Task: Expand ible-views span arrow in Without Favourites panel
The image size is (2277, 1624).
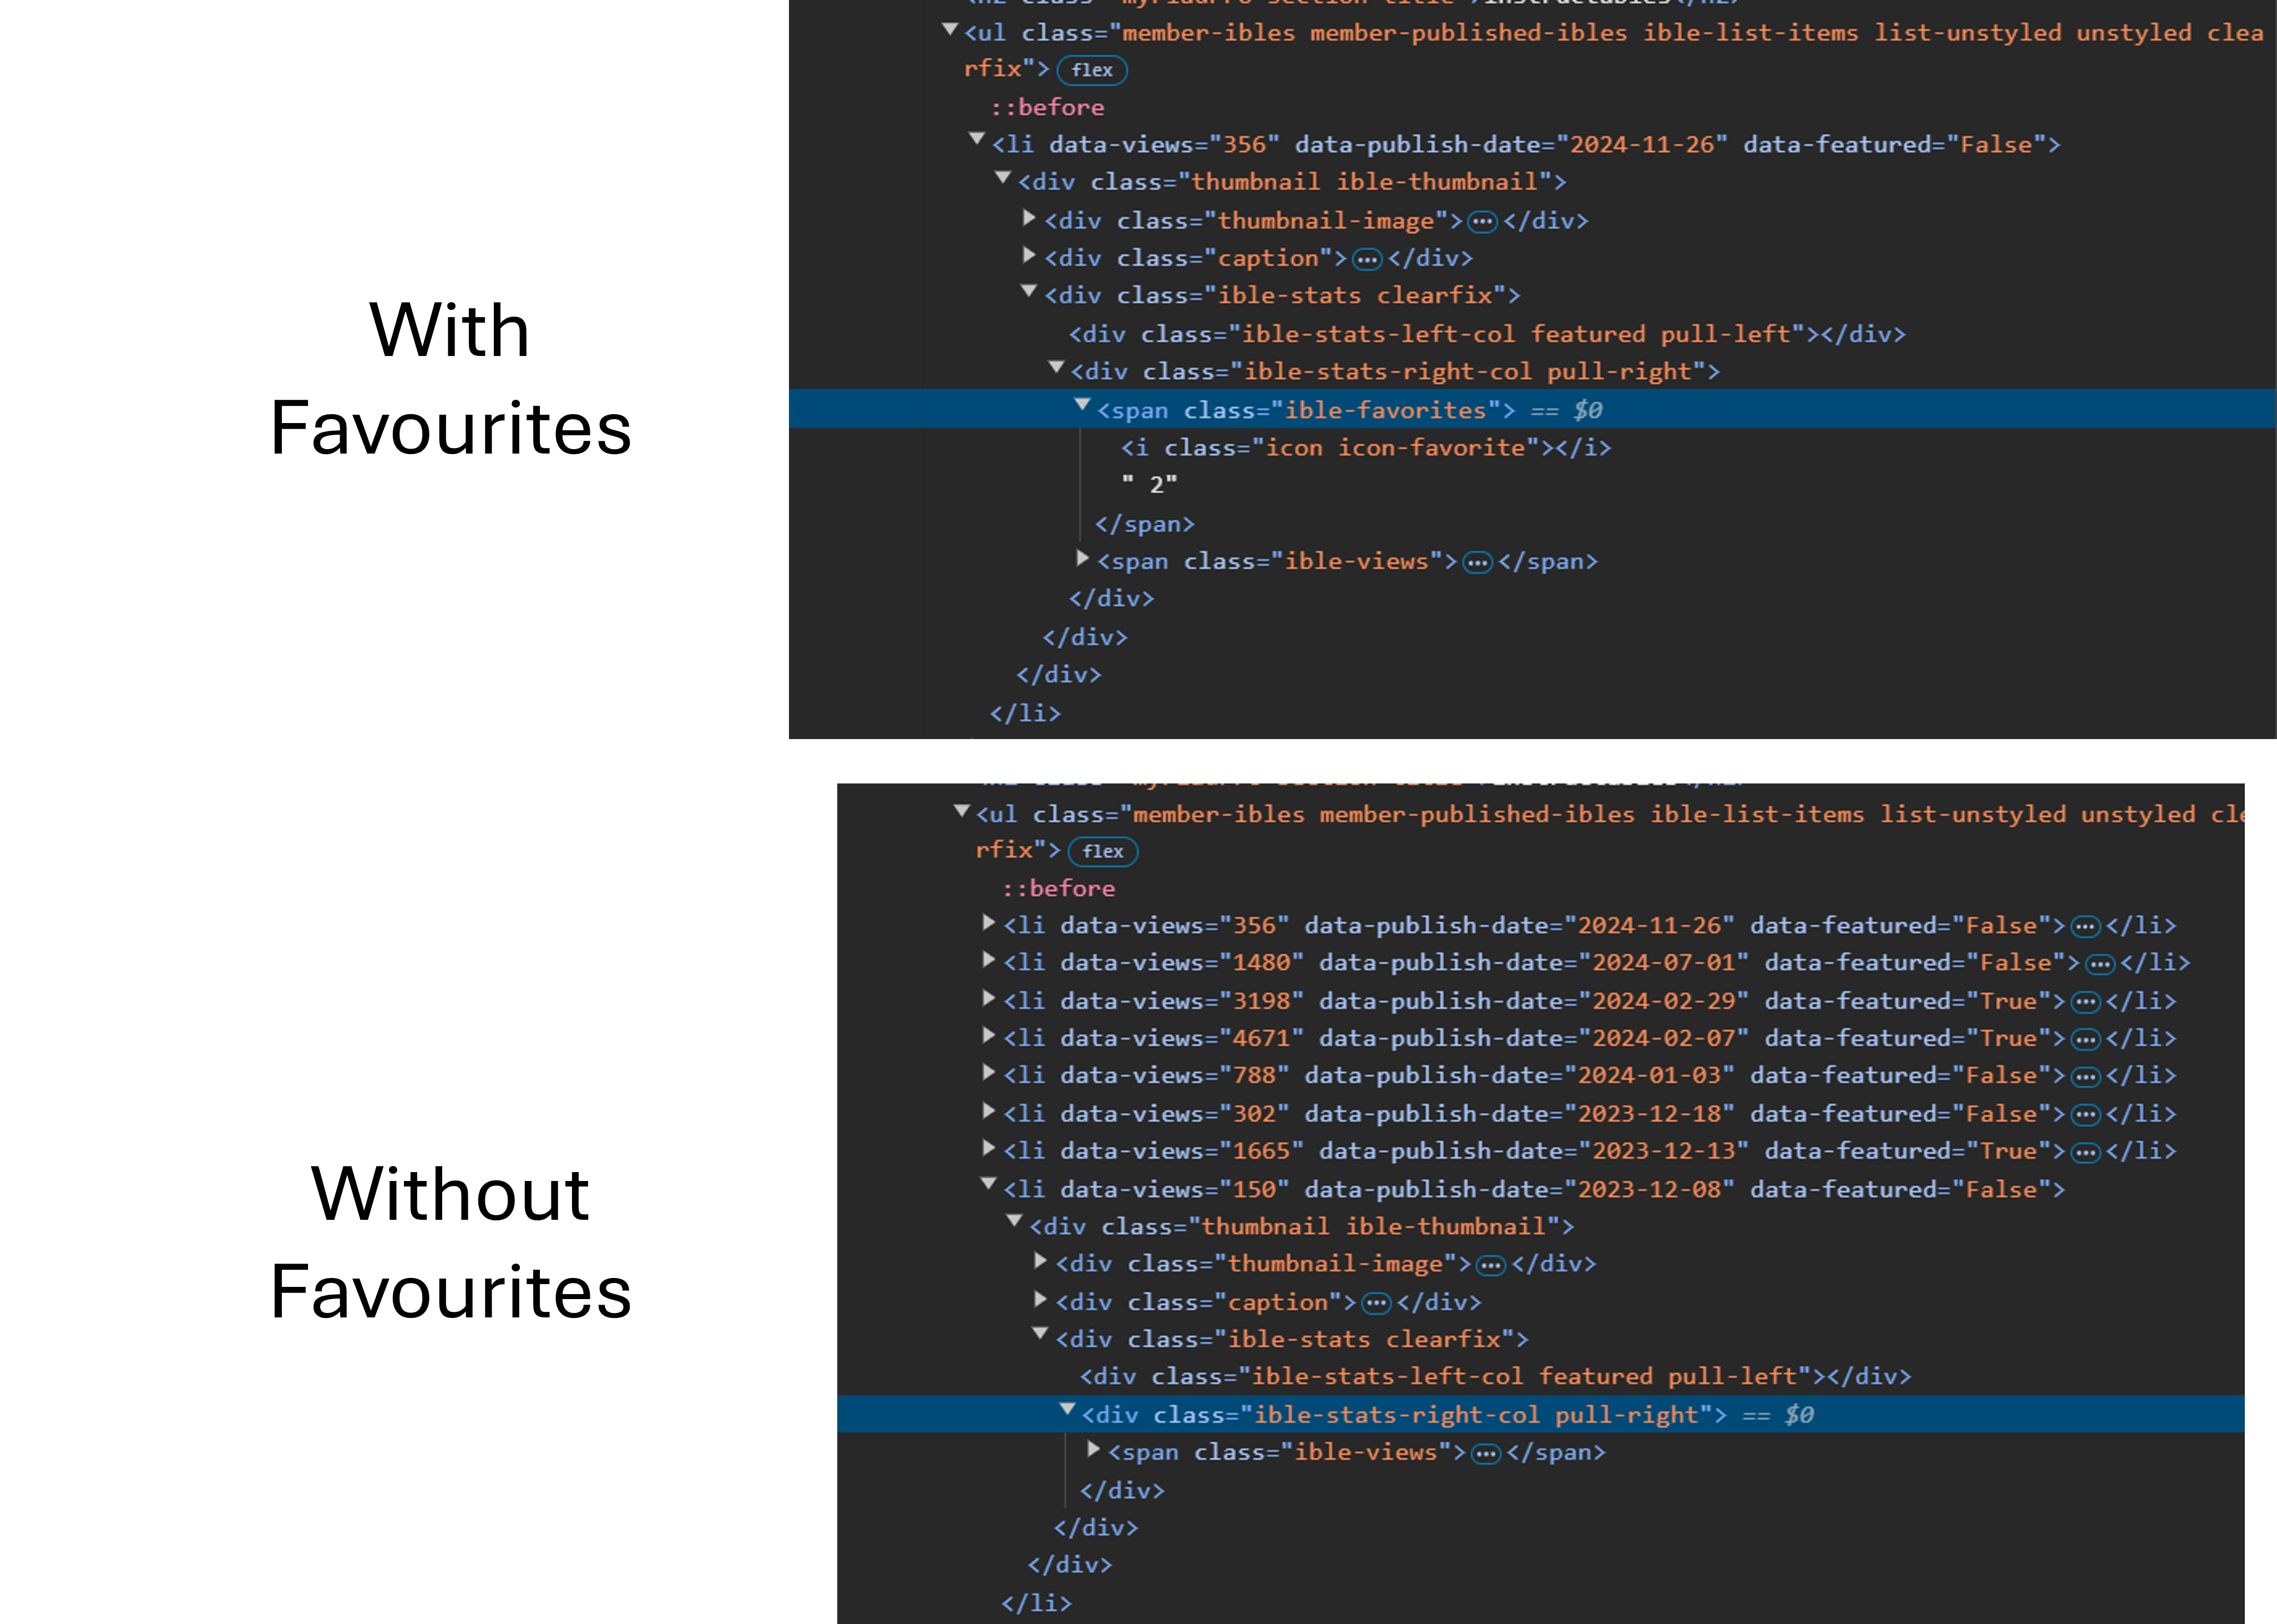Action: (x=1094, y=1449)
